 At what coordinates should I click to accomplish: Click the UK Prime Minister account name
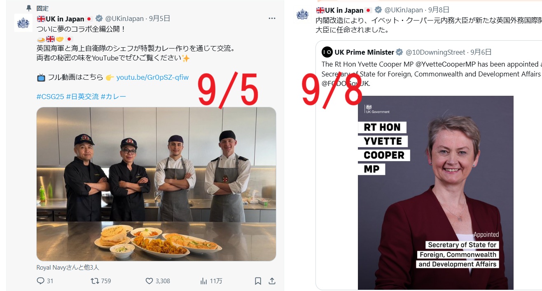coord(364,52)
